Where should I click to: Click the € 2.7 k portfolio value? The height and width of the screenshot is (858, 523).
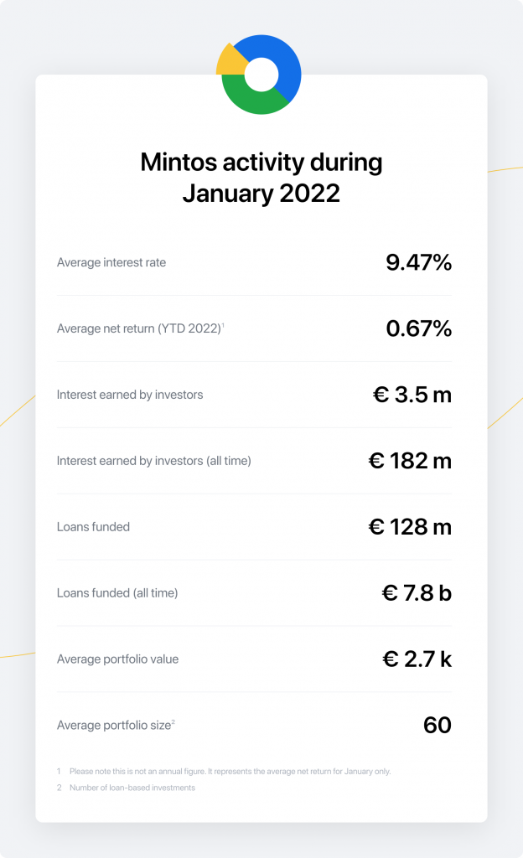click(417, 659)
